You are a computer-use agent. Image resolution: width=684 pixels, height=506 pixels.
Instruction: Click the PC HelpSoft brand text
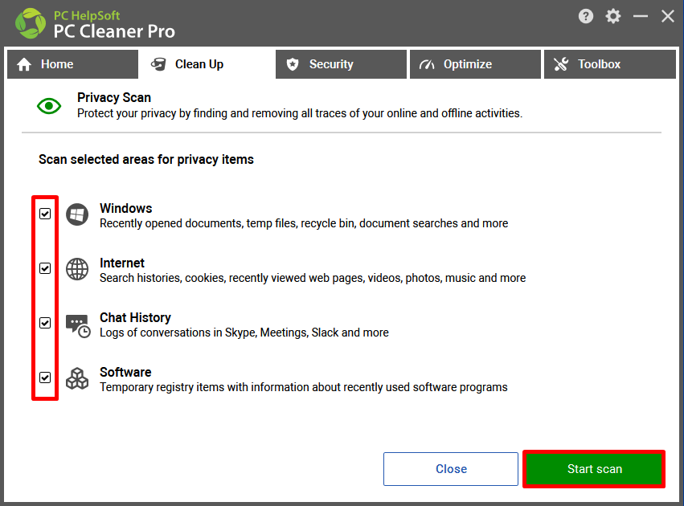pyautogui.click(x=86, y=16)
